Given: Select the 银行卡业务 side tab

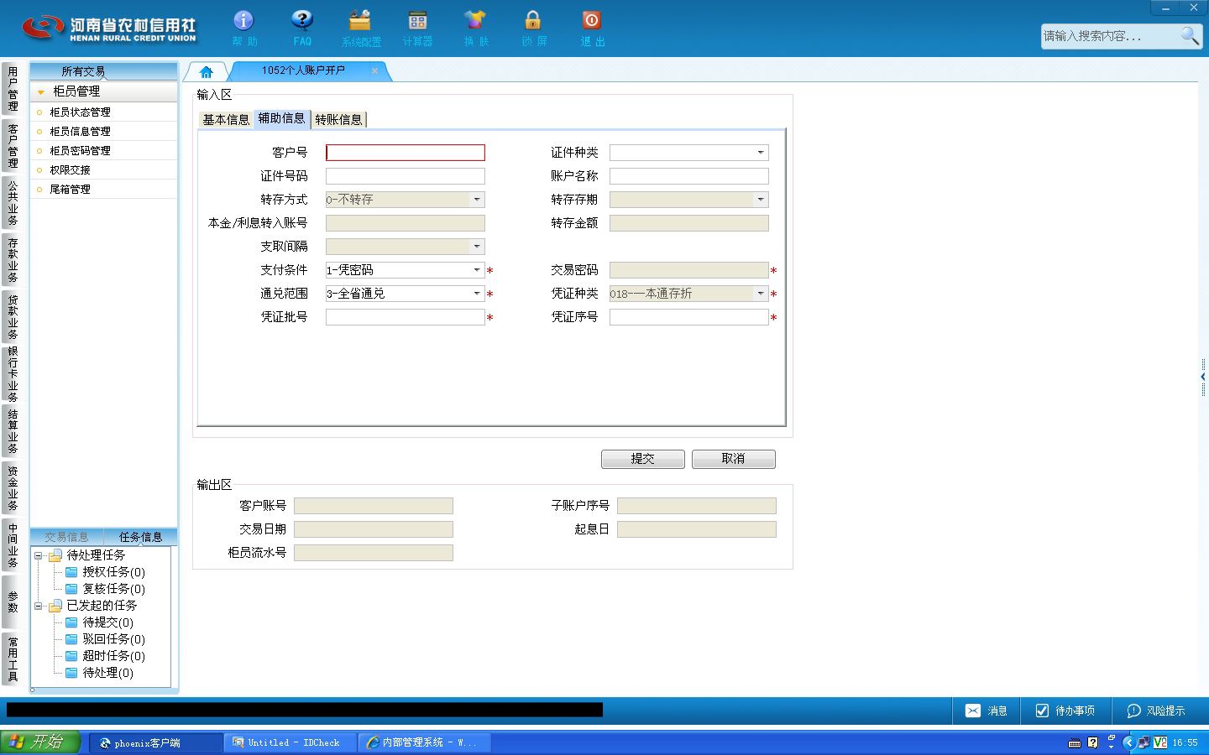Looking at the screenshot, I should pos(12,373).
